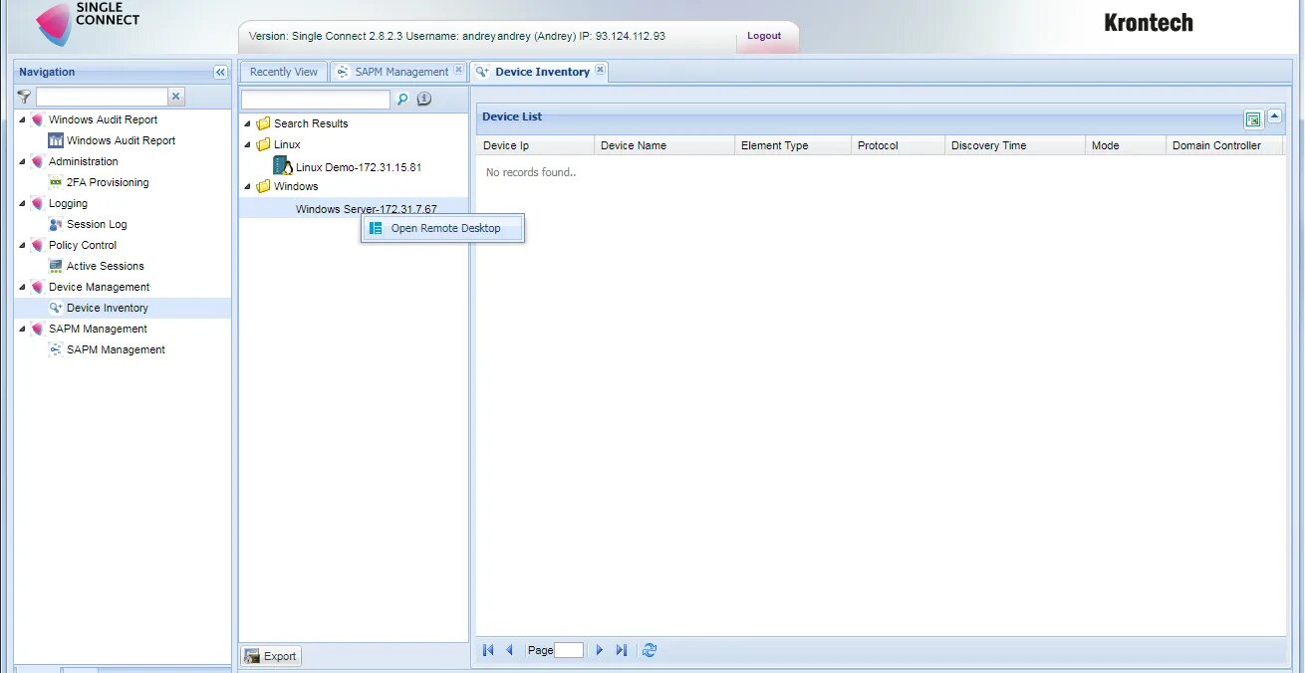The image size is (1305, 673).
Task: Click the Logout link
Action: click(764, 36)
